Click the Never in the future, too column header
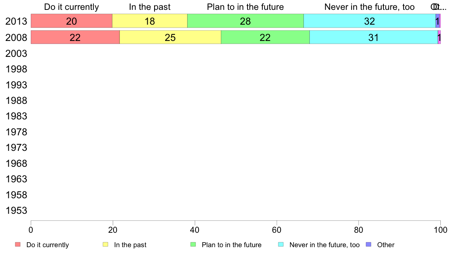 370,7
